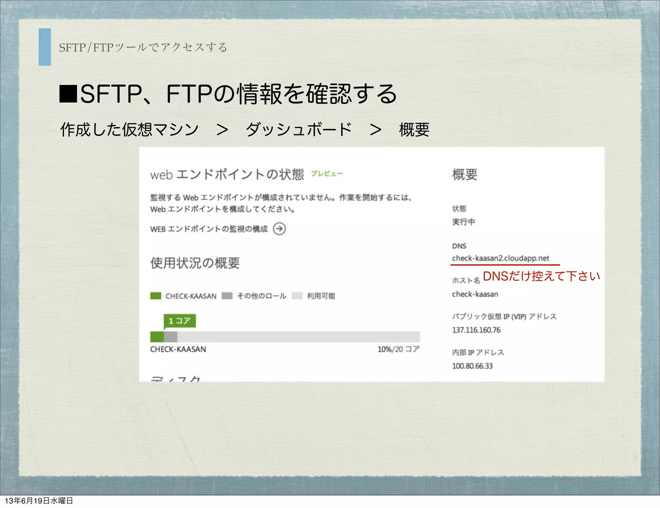Click the 作成した仮想マシン breadcrumb text

129,130
